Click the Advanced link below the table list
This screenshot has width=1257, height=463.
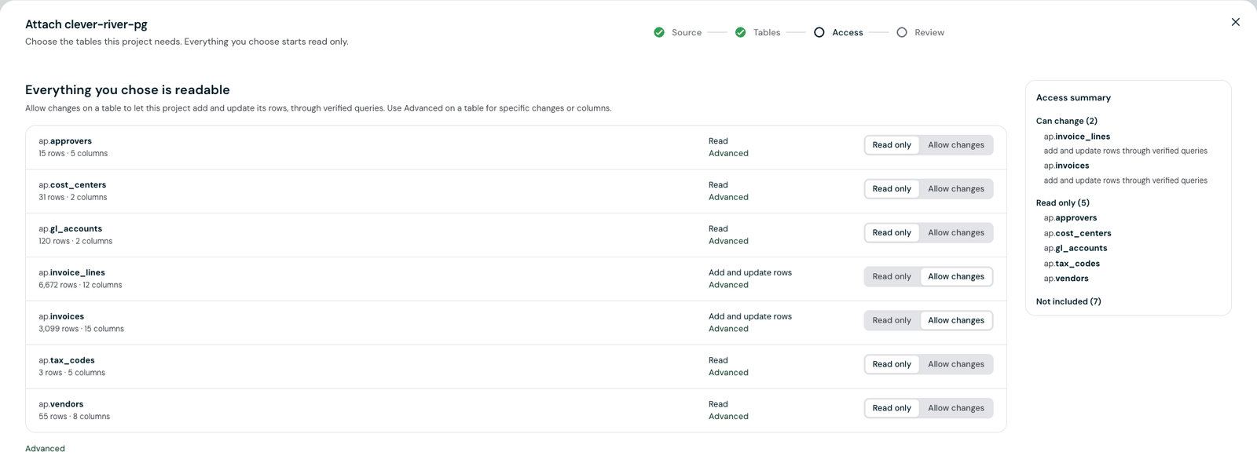(45, 449)
